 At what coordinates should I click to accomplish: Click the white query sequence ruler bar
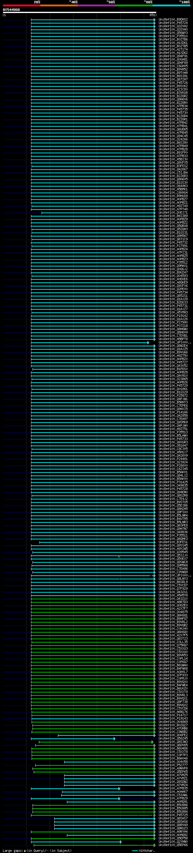coord(80,12)
